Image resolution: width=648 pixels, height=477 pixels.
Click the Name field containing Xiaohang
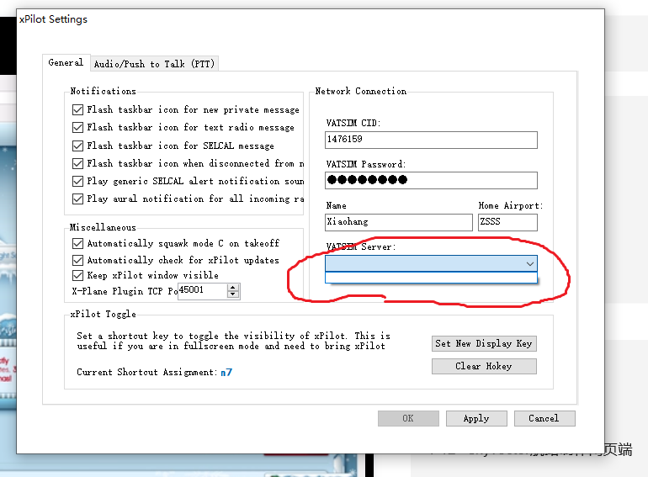click(x=399, y=222)
